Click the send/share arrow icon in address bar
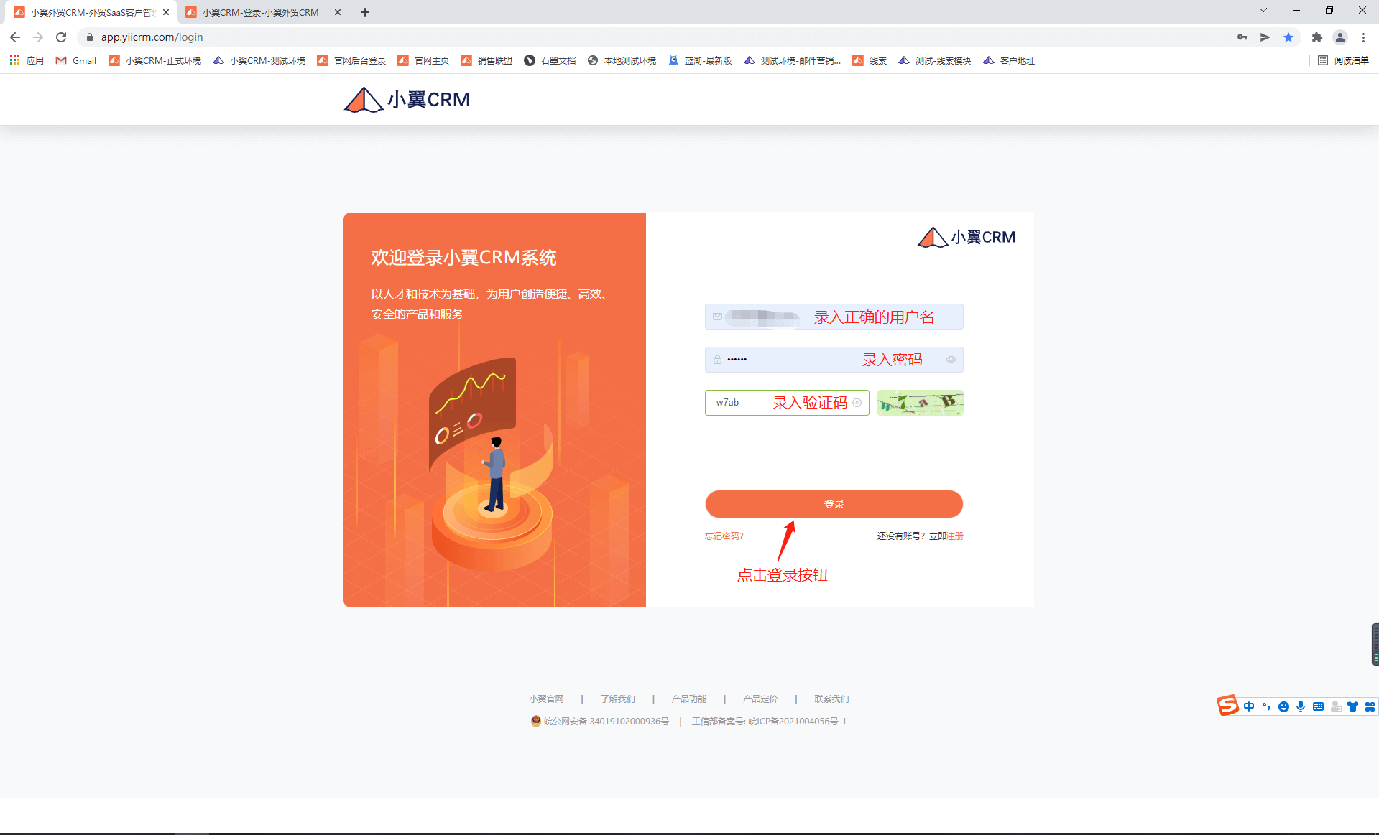The width and height of the screenshot is (1379, 835). [x=1265, y=37]
